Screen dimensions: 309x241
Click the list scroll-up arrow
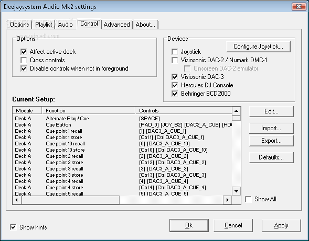236,111
